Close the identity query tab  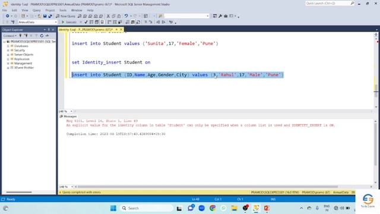(121, 30)
